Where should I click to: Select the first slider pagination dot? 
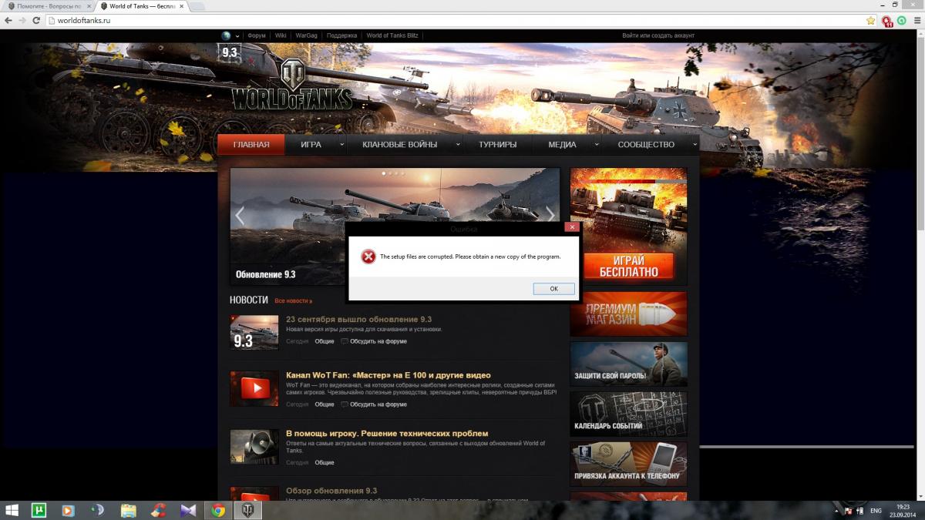(384, 173)
